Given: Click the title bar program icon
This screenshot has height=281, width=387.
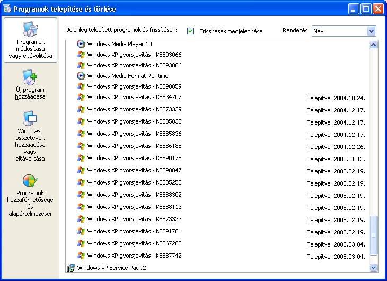Looking at the screenshot, I should (x=7, y=9).
